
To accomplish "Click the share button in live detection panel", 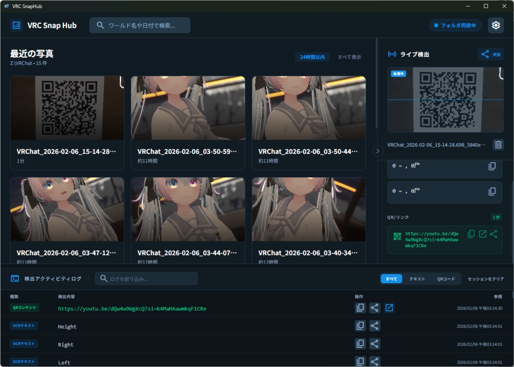I will [491, 54].
